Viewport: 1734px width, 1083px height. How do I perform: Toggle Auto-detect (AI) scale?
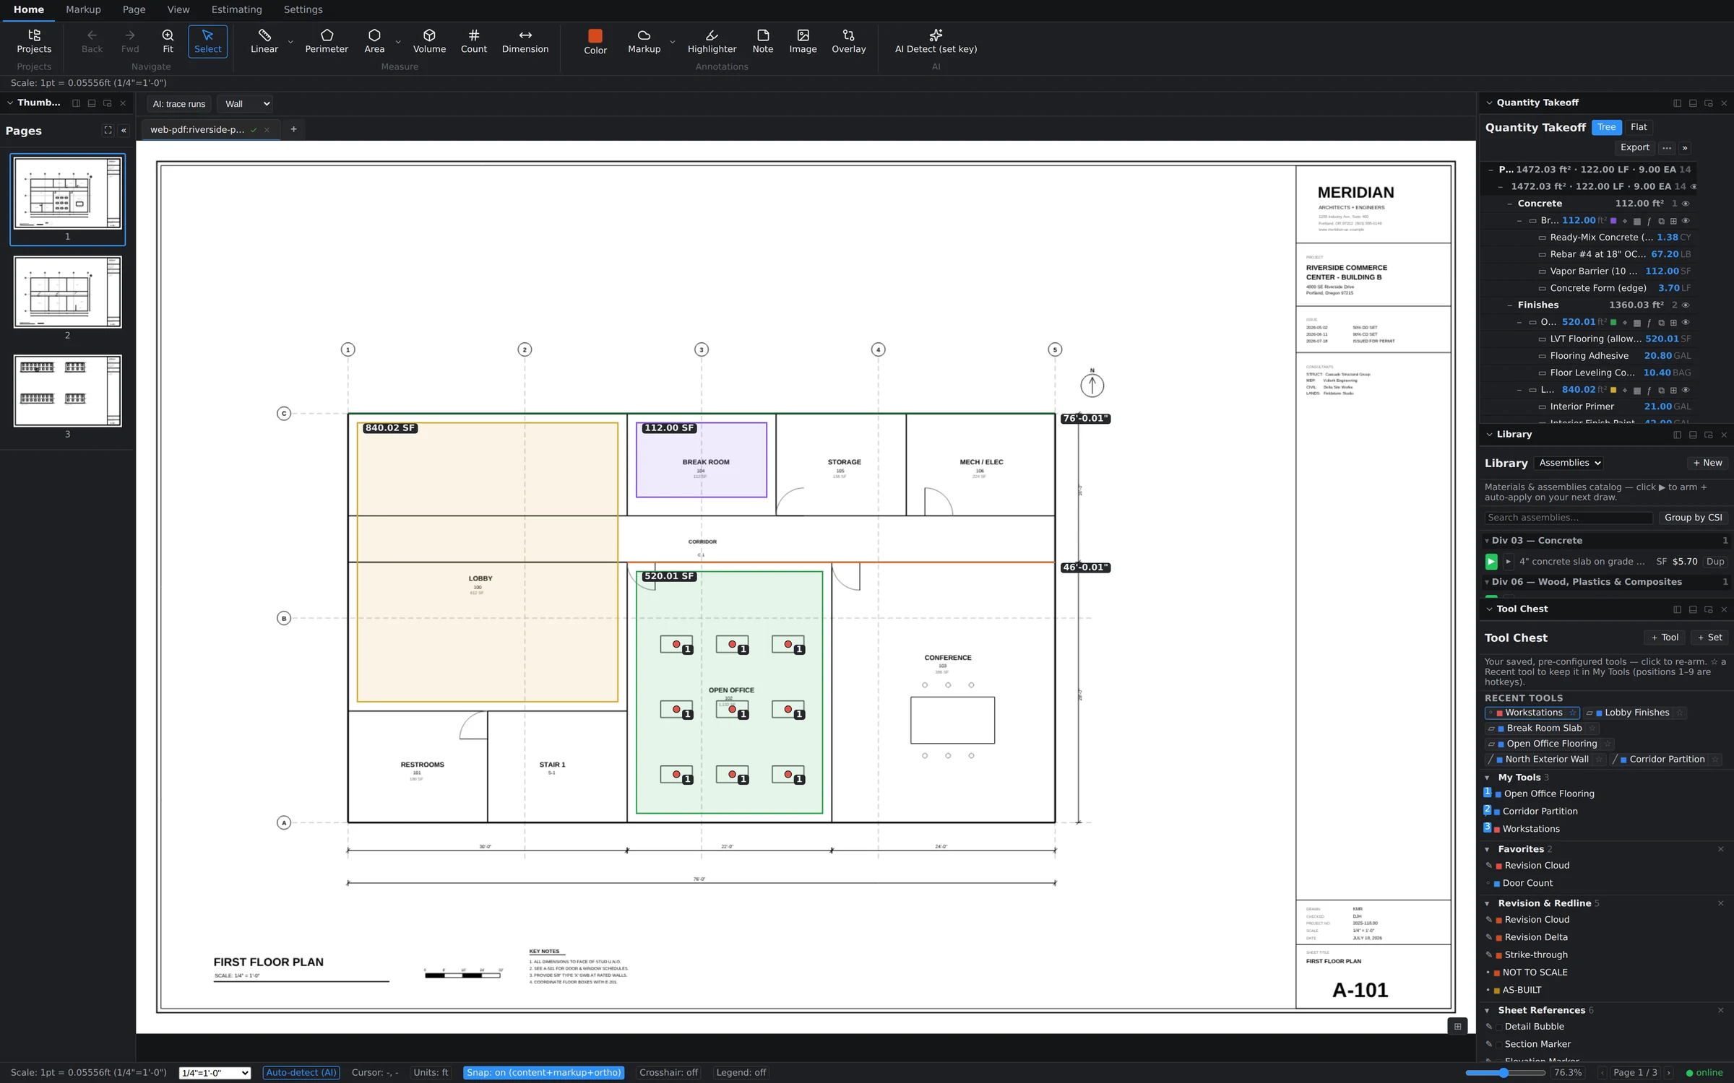click(x=301, y=1073)
